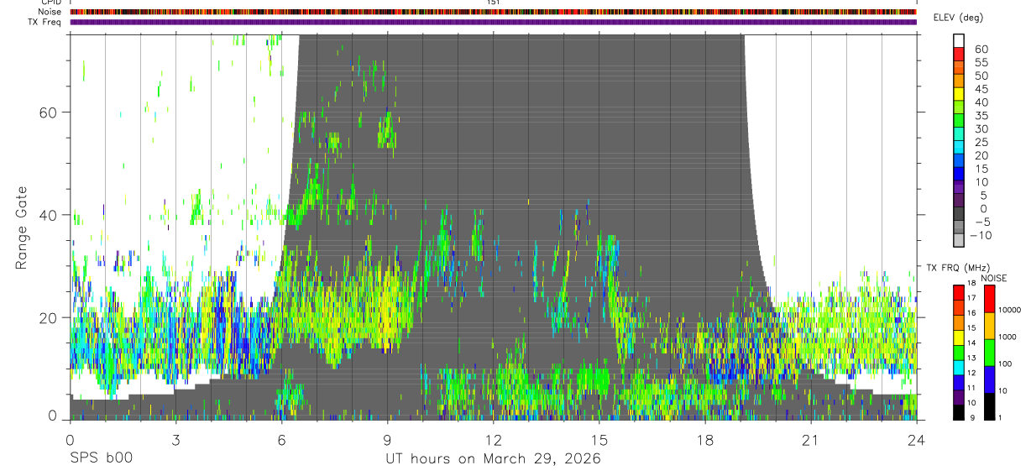Click the NOISE legend label '1000'
This screenshot has height=476, width=1031.
[x=1007, y=337]
